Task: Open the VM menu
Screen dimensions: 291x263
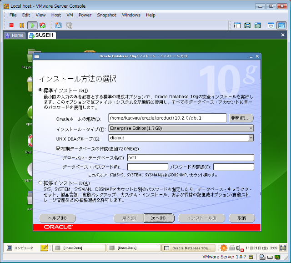Action: point(70,15)
